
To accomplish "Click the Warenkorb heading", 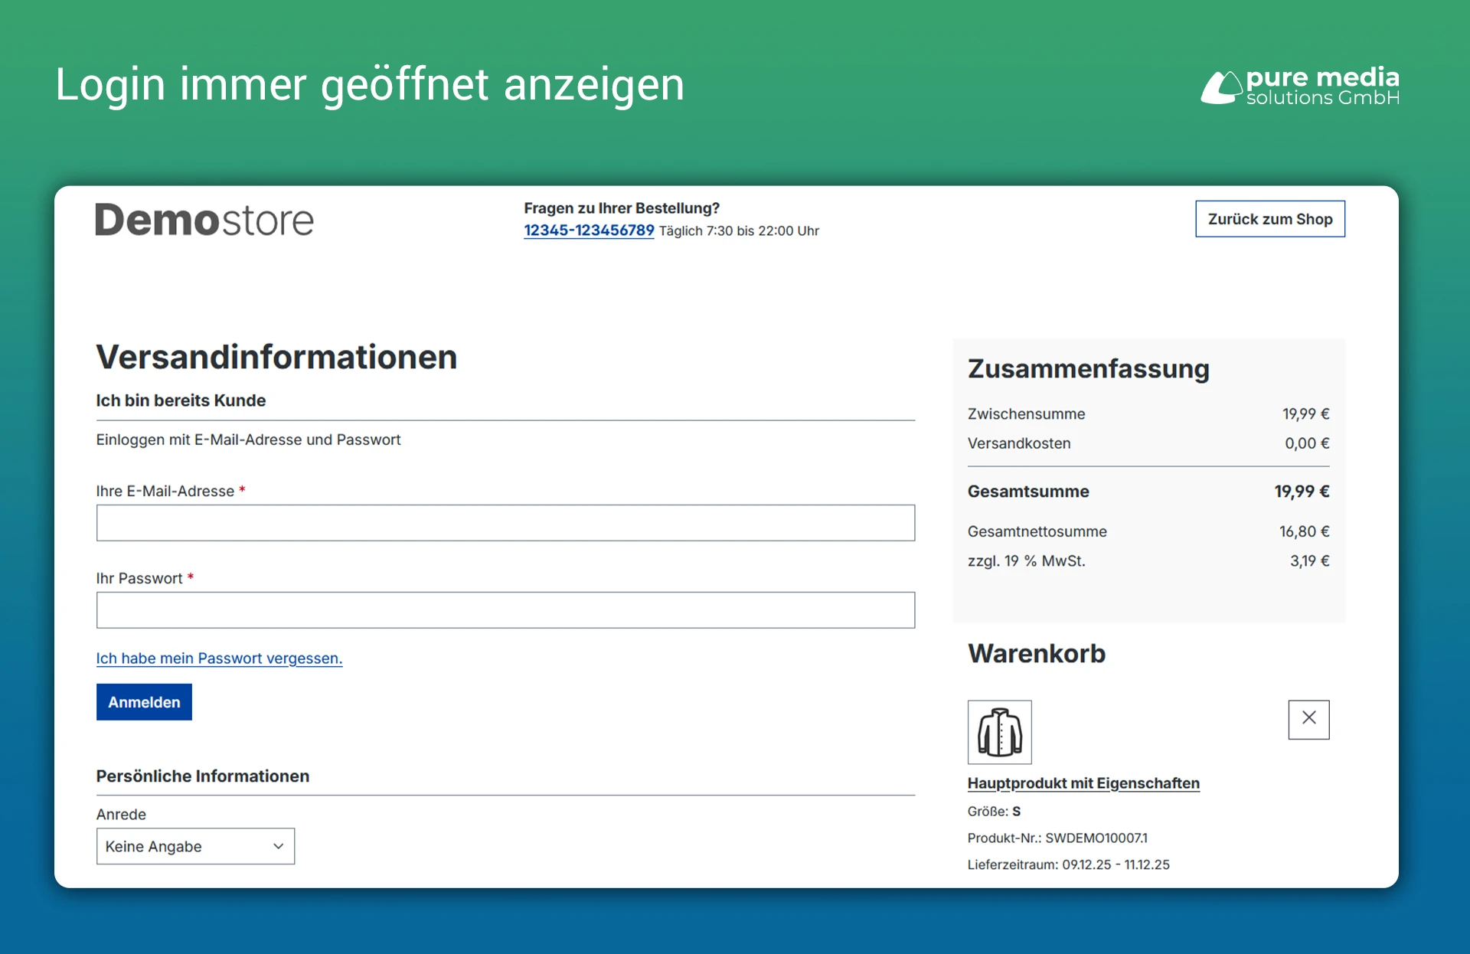I will tap(1037, 654).
